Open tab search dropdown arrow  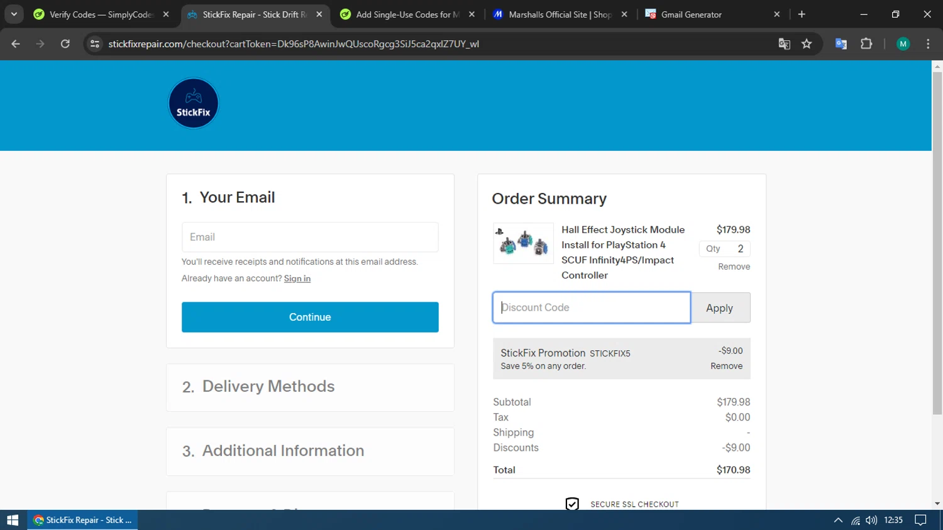(x=14, y=14)
